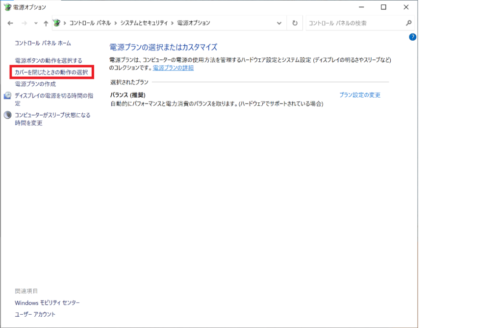Click the display power-off icon in sidebar
Screen dimensions: 502x328
7,96
